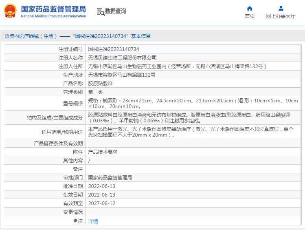
Task: Click the national emblem logo
Action: coord(10,11)
